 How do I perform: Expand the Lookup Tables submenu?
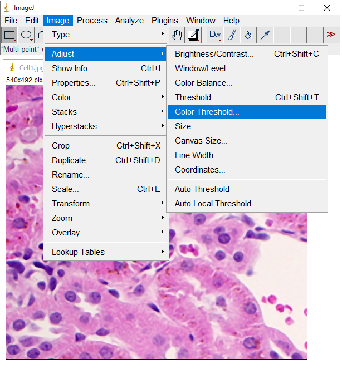click(106, 252)
